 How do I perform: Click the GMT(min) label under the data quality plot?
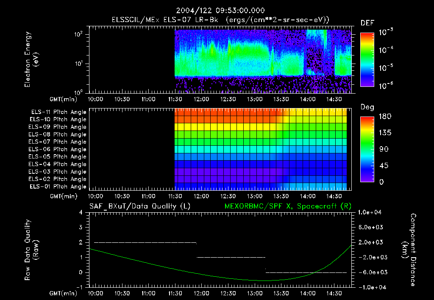pyautogui.click(x=64, y=293)
